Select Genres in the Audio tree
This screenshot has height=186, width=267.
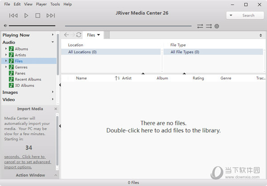click(21, 67)
